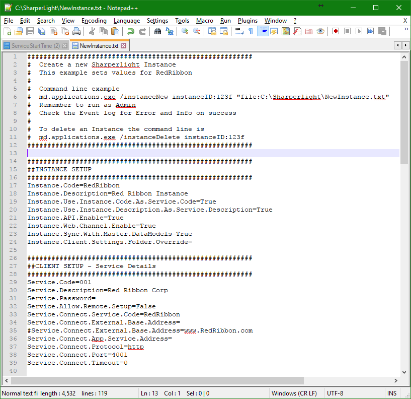Open the View menu
This screenshot has height=399, width=411.
(68, 21)
